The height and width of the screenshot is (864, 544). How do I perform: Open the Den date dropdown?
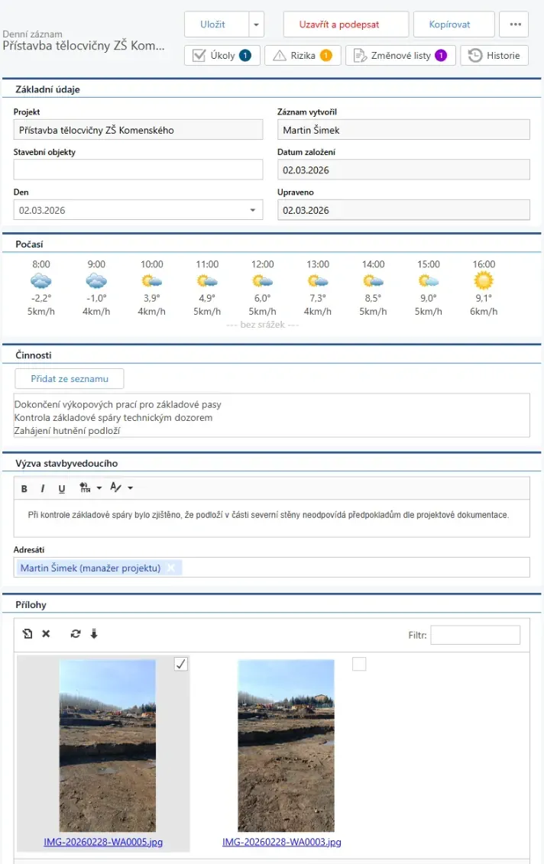253,210
